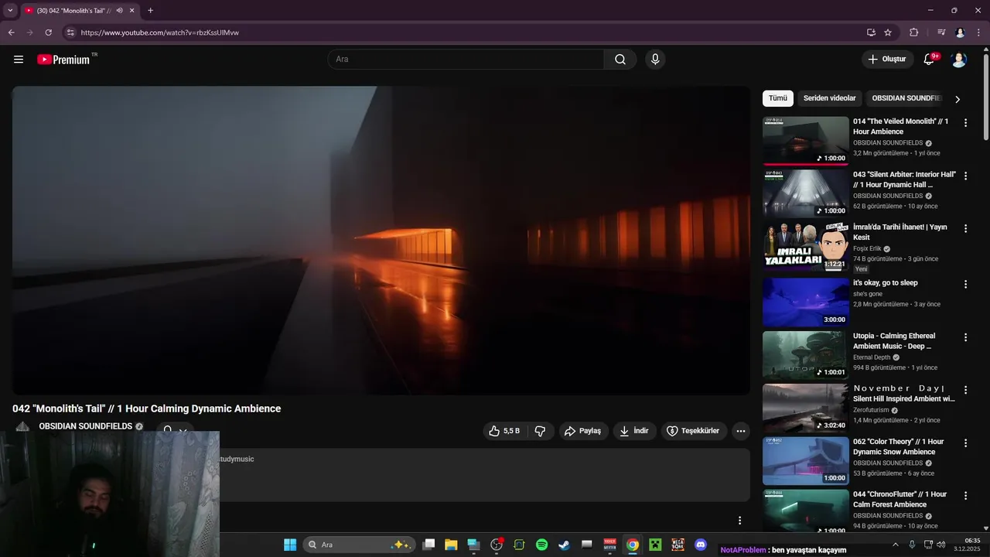Open Eternal Depth channel link
Viewport: 990px width, 557px height.
pos(872,357)
